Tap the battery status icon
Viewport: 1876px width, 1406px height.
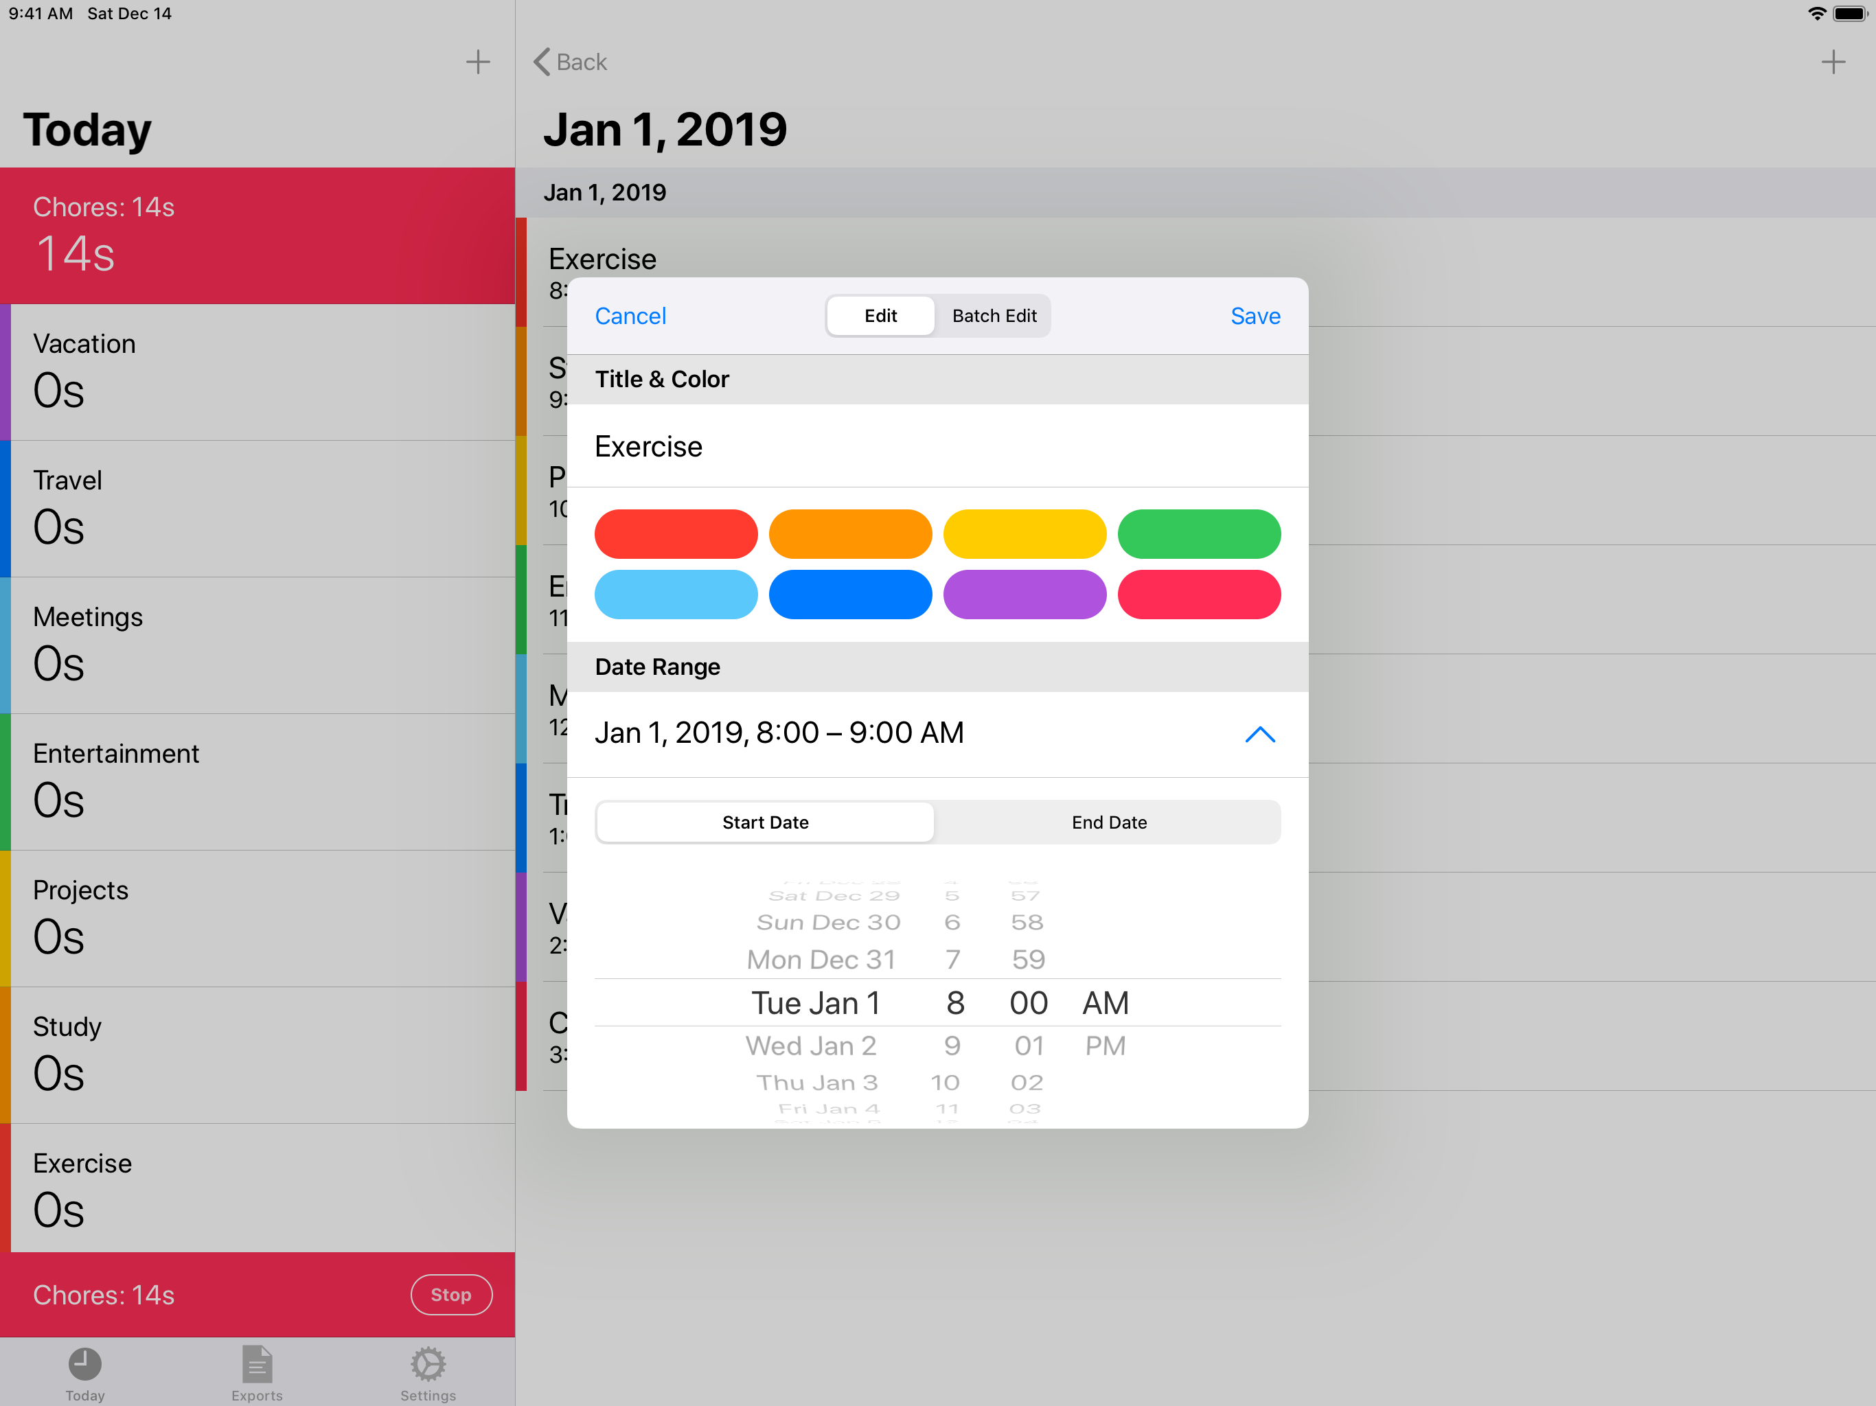(x=1849, y=14)
